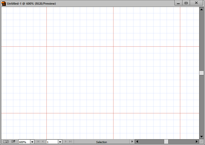Click the share/export icon in status bar
The width and height of the screenshot is (205, 145).
pyautogui.click(x=13, y=141)
